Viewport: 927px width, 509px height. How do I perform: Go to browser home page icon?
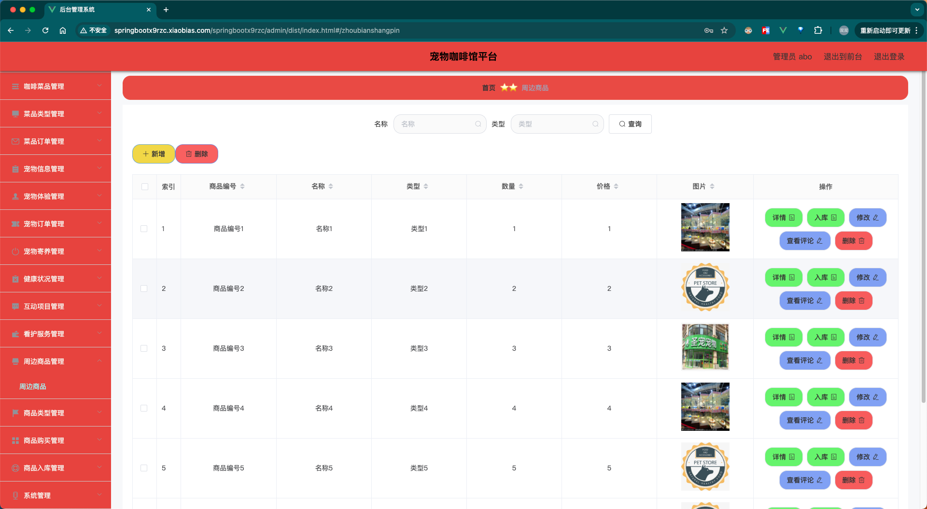tap(63, 30)
